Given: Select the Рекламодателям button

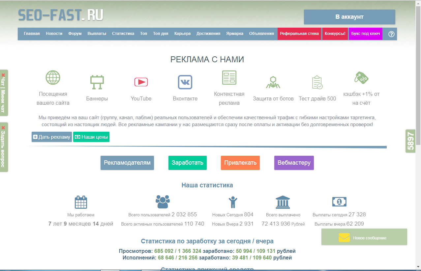Looking at the screenshot, I should pos(127,163).
